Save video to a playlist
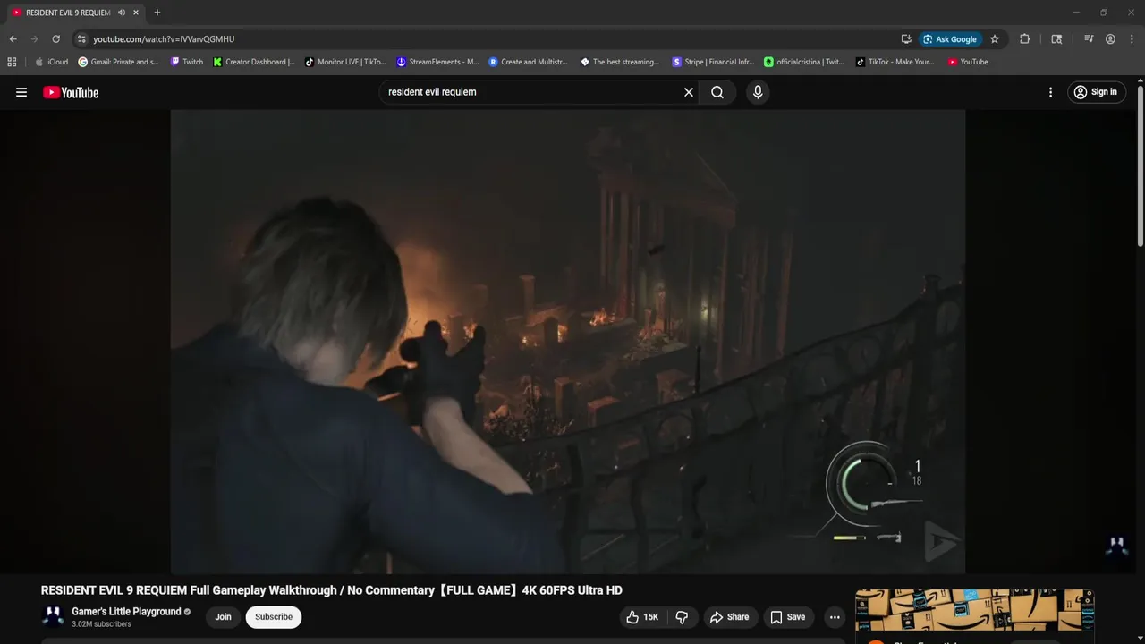 click(x=788, y=617)
